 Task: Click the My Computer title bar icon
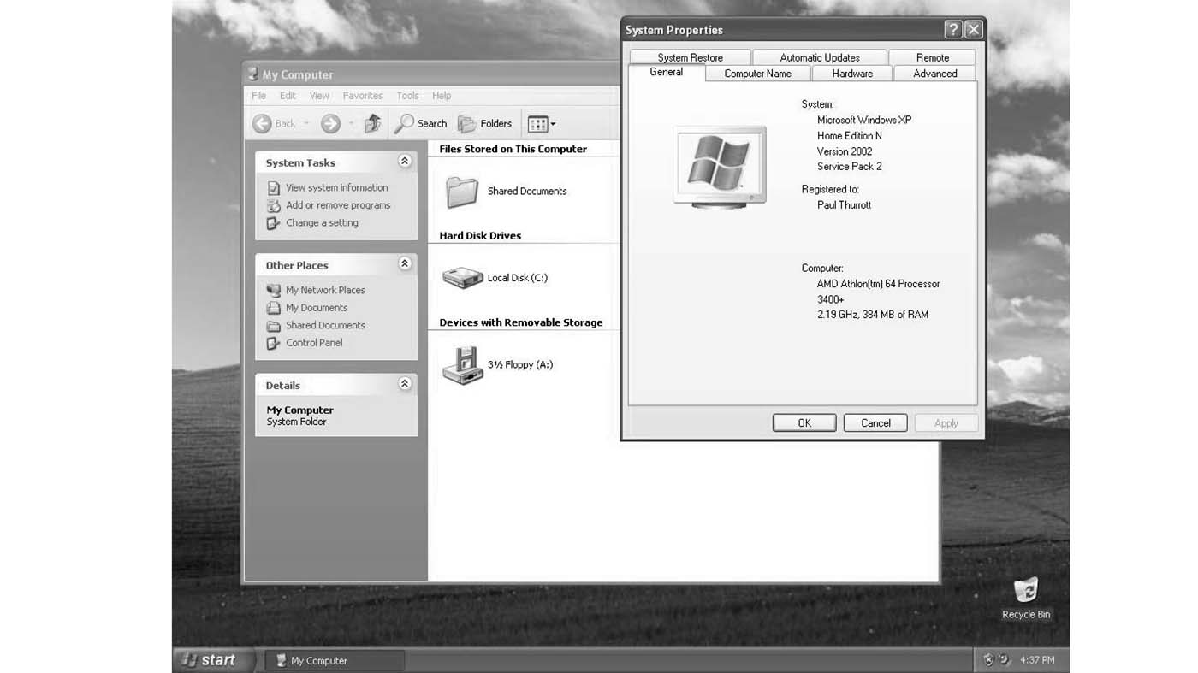click(x=252, y=74)
